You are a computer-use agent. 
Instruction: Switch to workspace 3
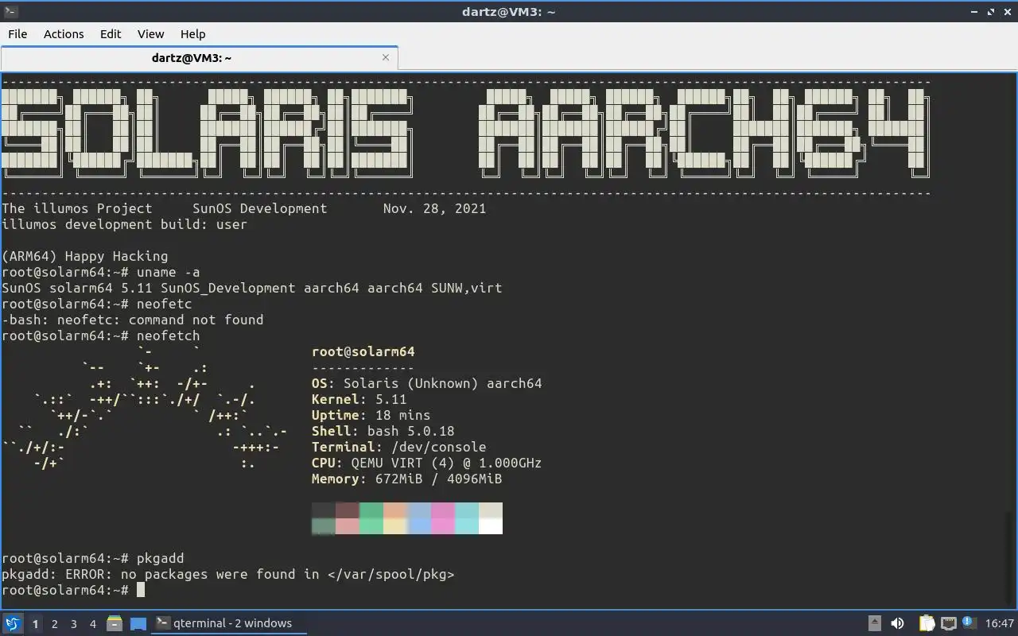click(73, 624)
